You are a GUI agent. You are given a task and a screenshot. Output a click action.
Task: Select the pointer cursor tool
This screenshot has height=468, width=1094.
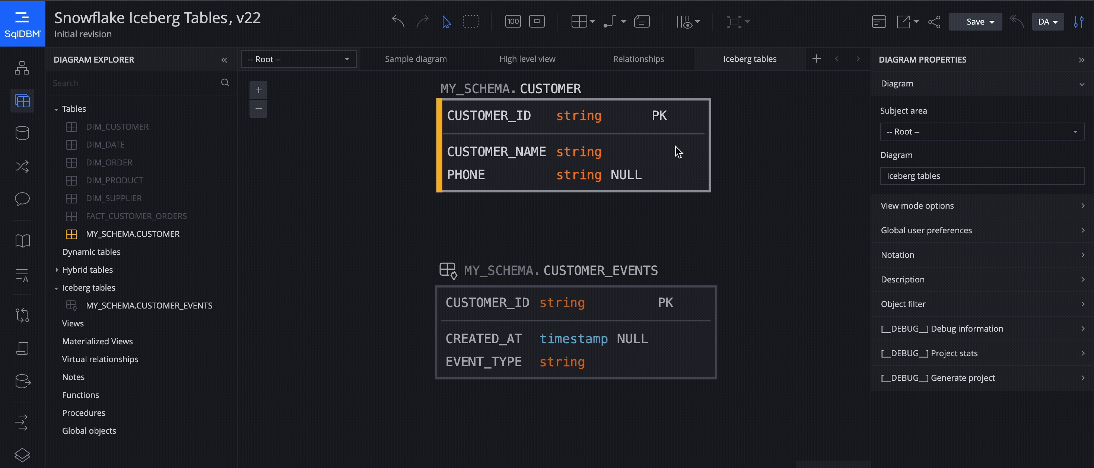[446, 22]
